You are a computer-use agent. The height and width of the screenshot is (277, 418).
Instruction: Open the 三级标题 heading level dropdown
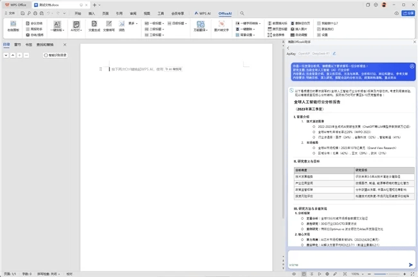pyautogui.click(x=154, y=35)
